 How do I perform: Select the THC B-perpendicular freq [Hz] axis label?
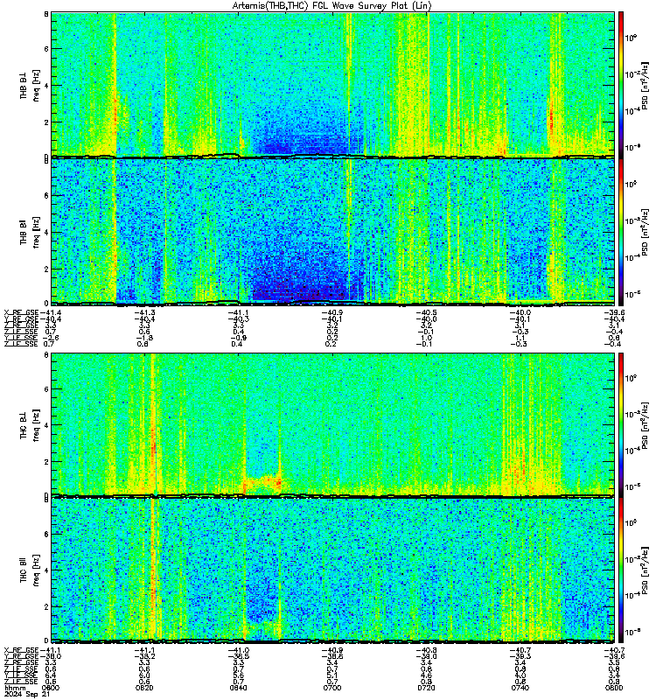[30, 425]
